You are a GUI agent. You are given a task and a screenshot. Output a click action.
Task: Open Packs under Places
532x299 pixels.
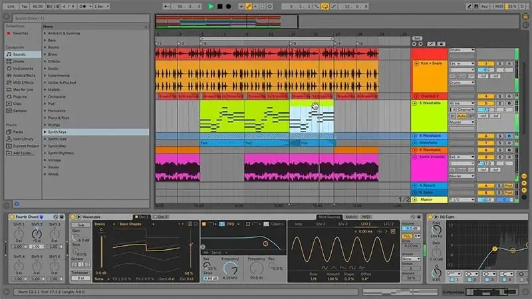(19, 131)
